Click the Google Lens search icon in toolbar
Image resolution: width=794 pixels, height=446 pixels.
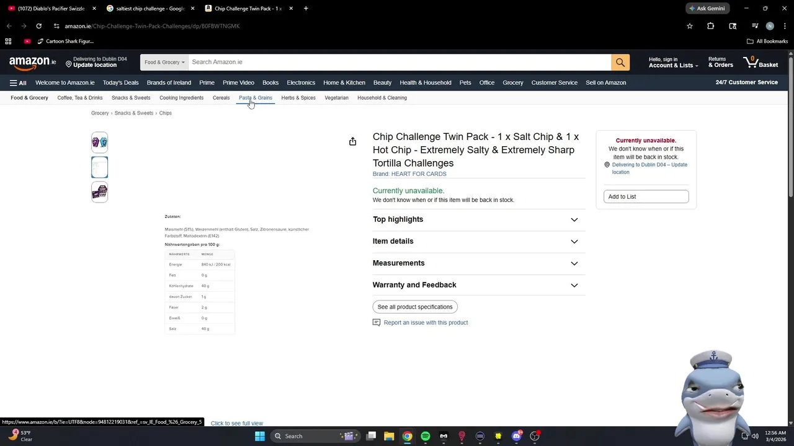click(733, 26)
